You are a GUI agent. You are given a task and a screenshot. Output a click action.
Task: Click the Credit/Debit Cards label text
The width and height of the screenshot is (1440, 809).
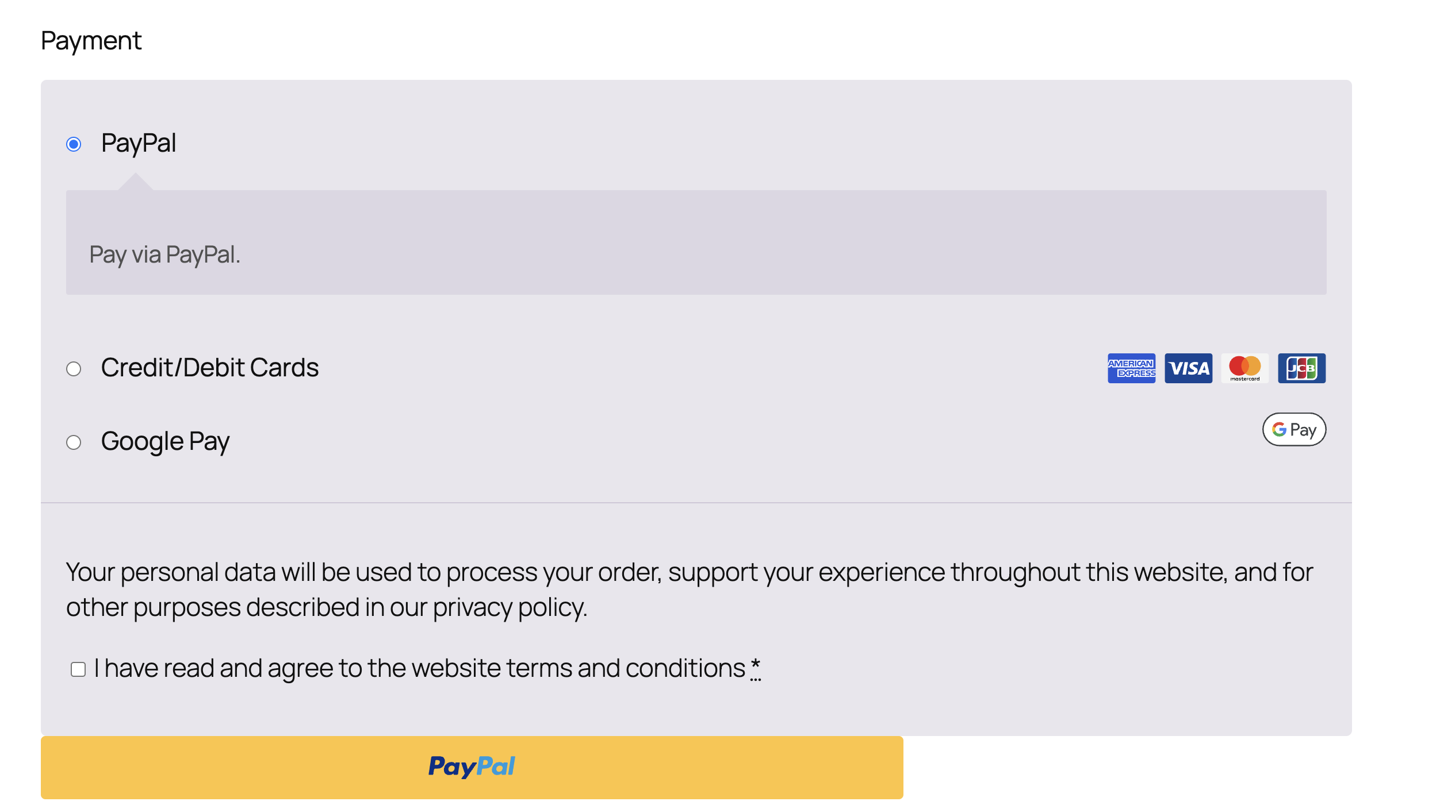[210, 368]
